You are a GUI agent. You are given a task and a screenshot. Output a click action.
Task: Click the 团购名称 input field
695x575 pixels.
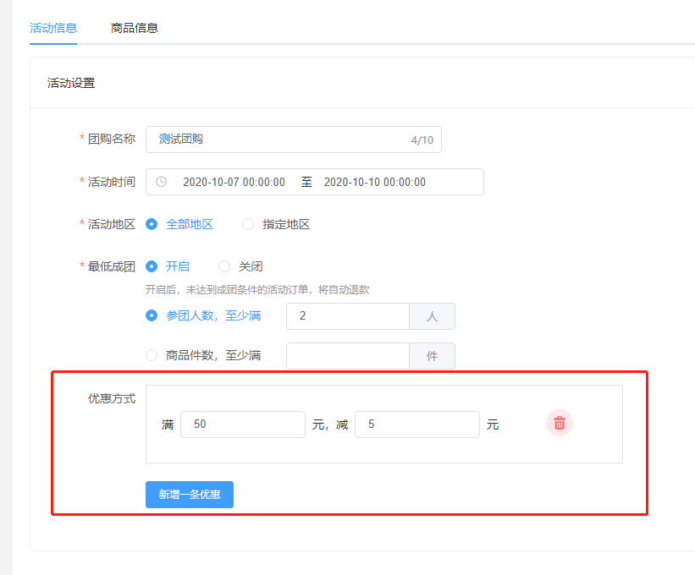click(x=294, y=140)
